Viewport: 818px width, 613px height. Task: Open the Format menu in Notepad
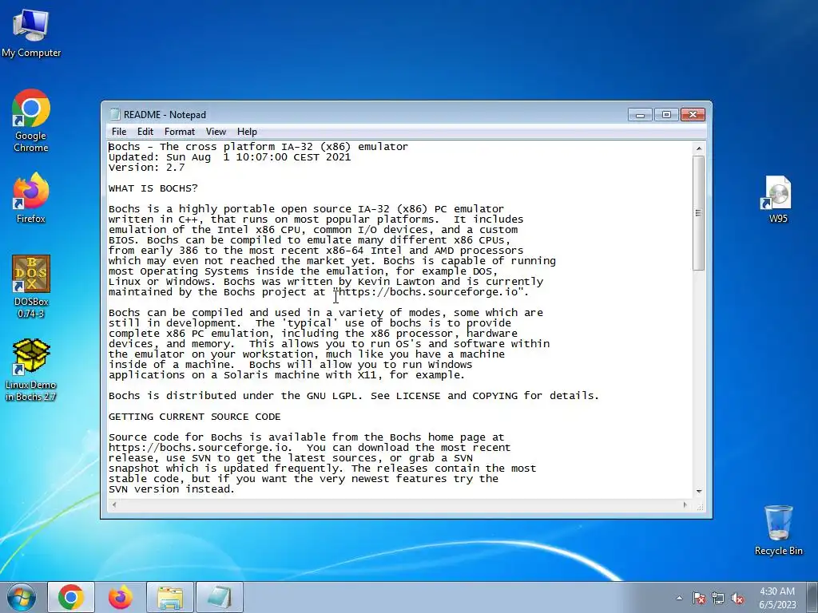(180, 132)
